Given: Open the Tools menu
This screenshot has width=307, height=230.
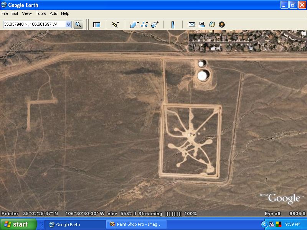Looking at the screenshot, I should (x=41, y=13).
